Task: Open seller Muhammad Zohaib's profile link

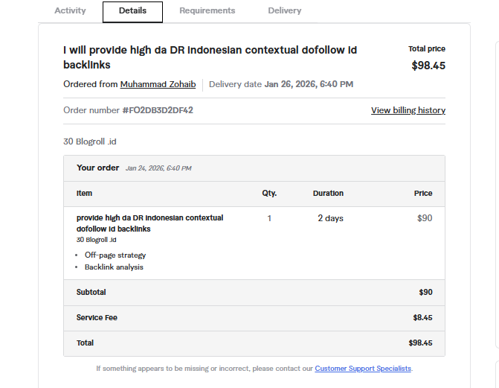Action: [158, 84]
